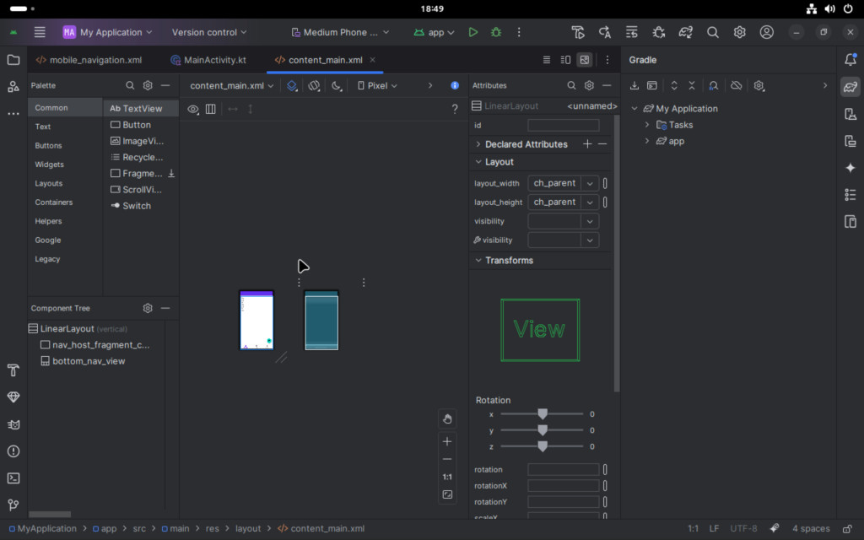Open view options with the eye icon
This screenshot has height=540, width=864.
click(193, 109)
